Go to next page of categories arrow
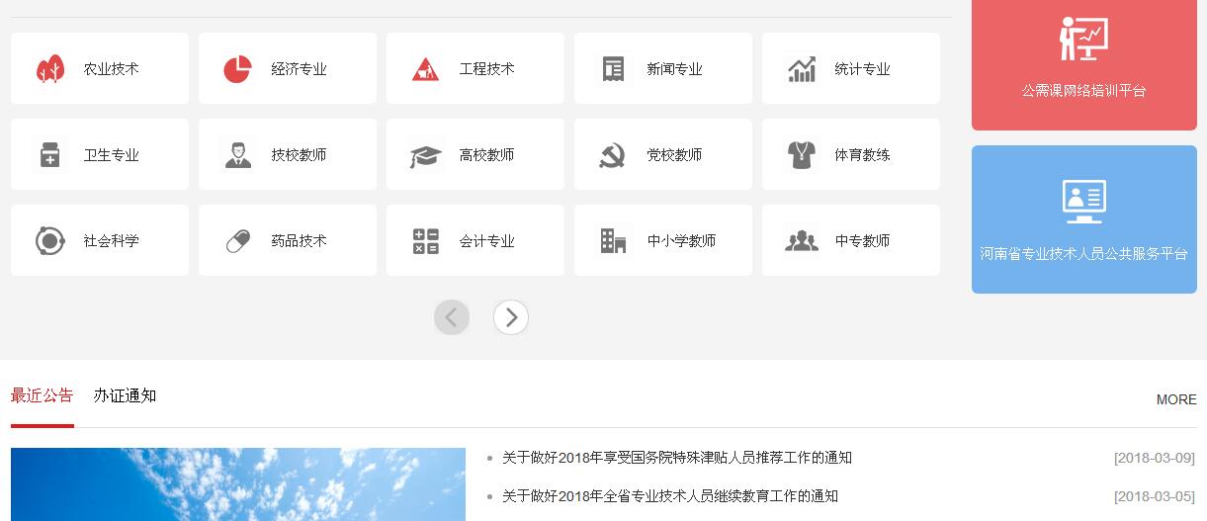Screen dimensions: 1207x521 click(x=511, y=317)
